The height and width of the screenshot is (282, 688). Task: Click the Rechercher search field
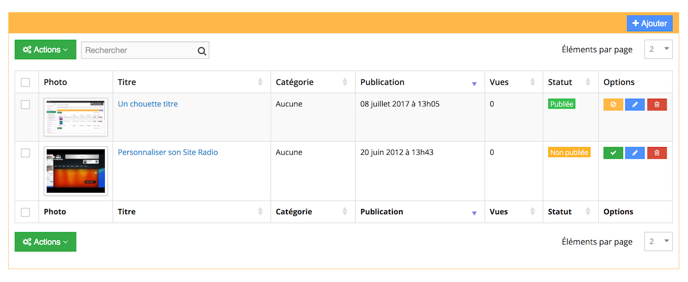(x=140, y=50)
